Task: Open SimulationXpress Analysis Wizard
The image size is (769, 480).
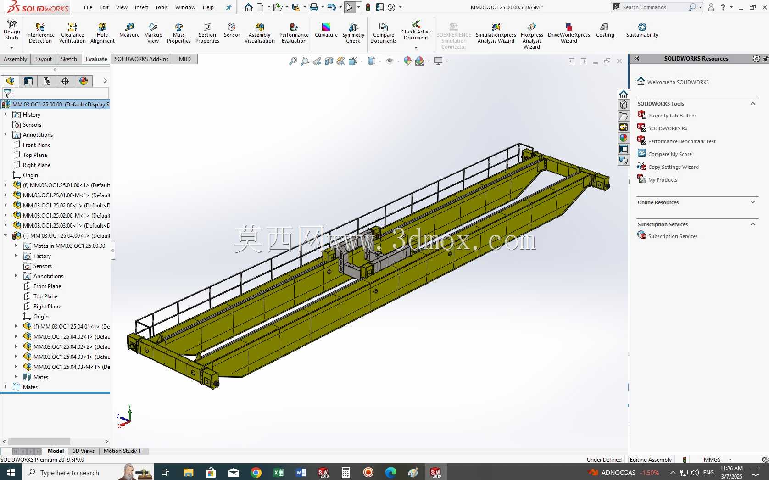Action: pyautogui.click(x=496, y=33)
